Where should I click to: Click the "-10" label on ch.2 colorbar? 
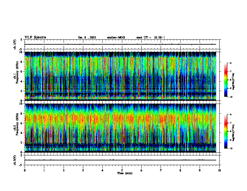(x=230, y=149)
